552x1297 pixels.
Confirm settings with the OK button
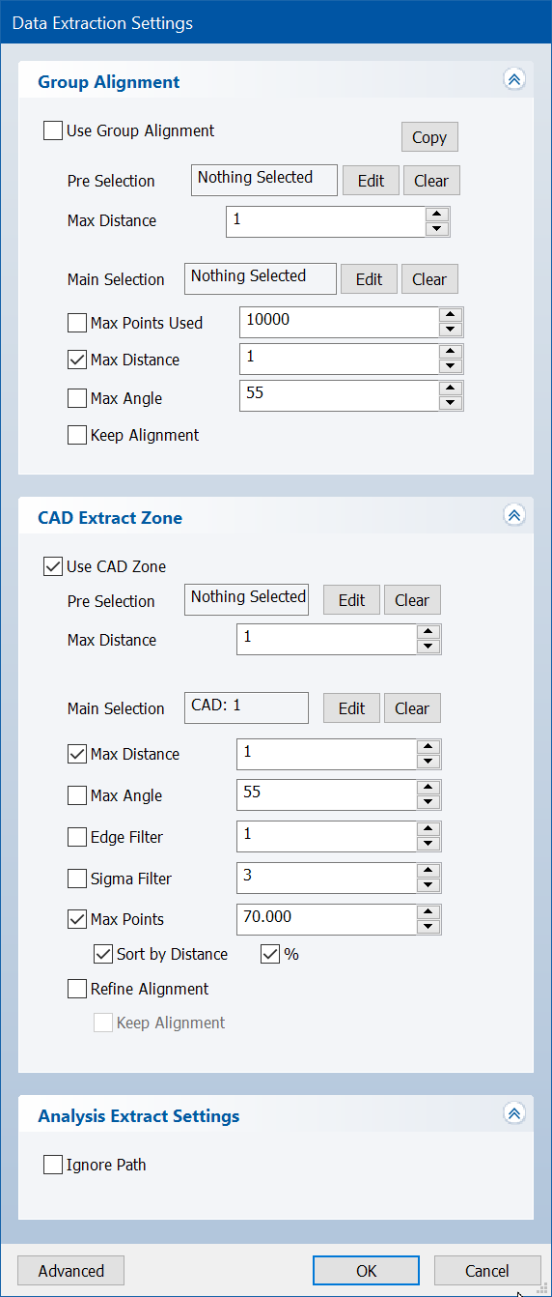tap(367, 1271)
